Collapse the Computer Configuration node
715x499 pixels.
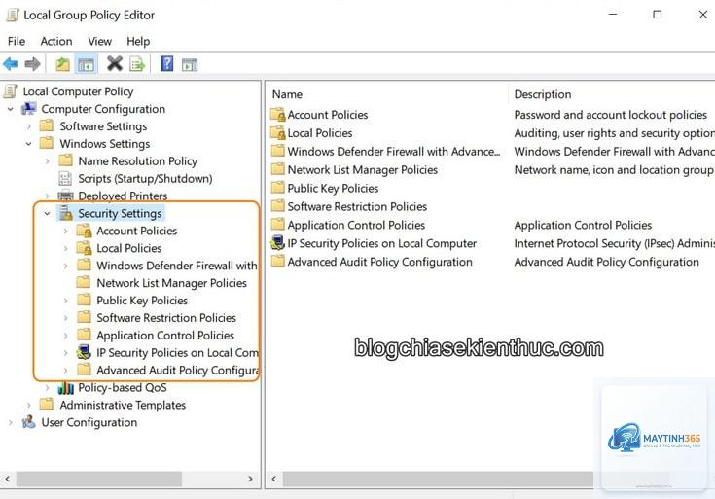click(11, 109)
